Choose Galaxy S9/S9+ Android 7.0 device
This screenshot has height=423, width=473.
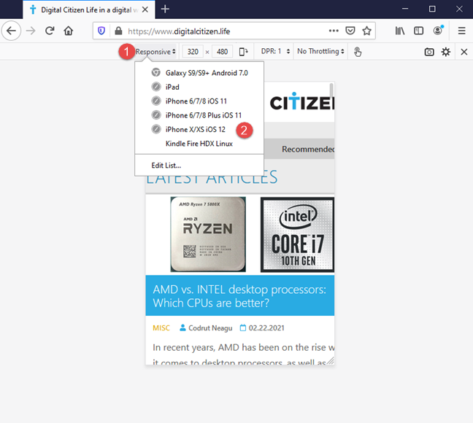(x=199, y=73)
